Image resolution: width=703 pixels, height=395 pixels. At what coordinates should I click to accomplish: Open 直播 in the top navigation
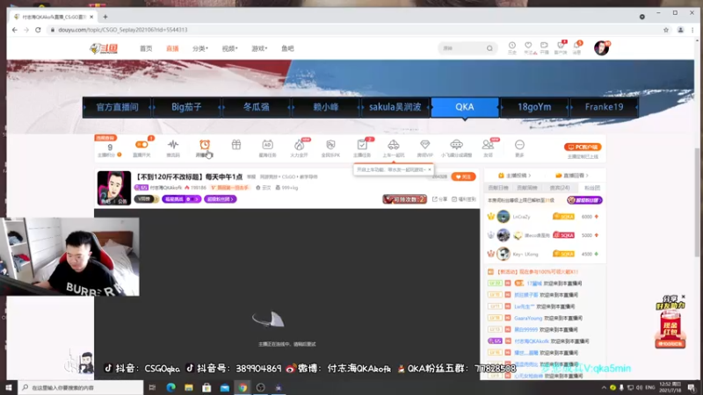[172, 48]
